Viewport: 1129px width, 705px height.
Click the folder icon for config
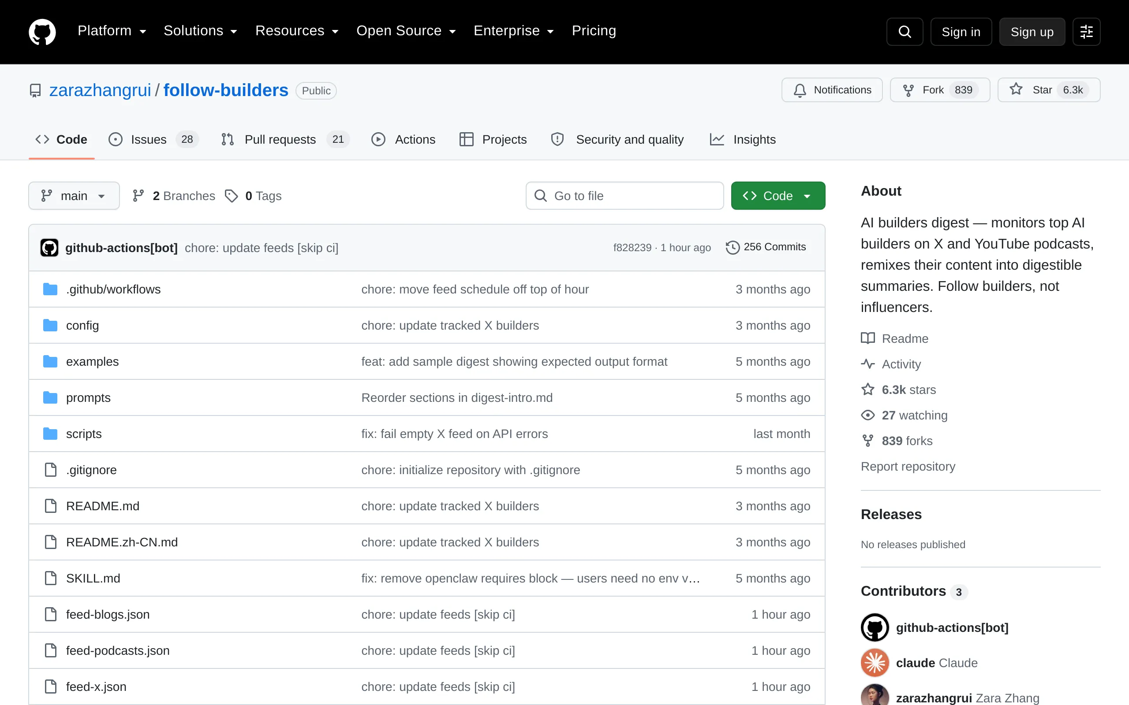tap(50, 325)
